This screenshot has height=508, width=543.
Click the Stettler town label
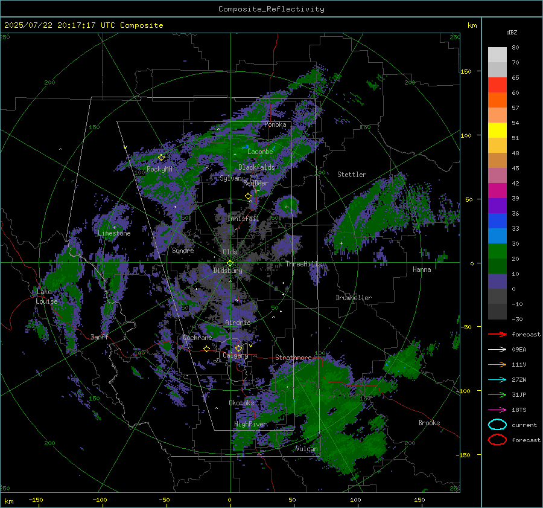tap(352, 175)
